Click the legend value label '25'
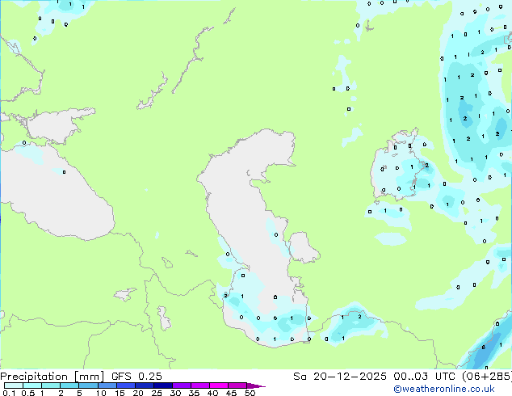 click(x=157, y=393)
